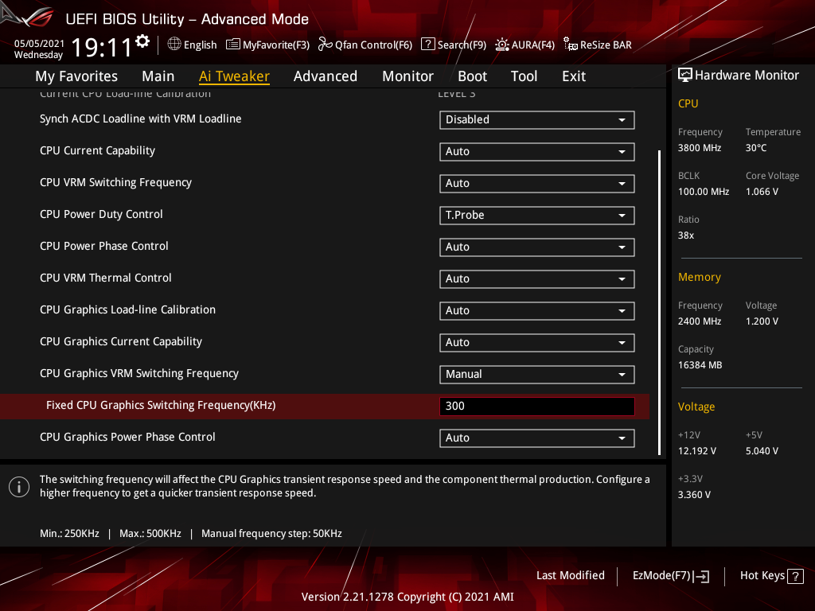Click the settings gear icon beside the clock
The image size is (815, 611).
[x=142, y=41]
